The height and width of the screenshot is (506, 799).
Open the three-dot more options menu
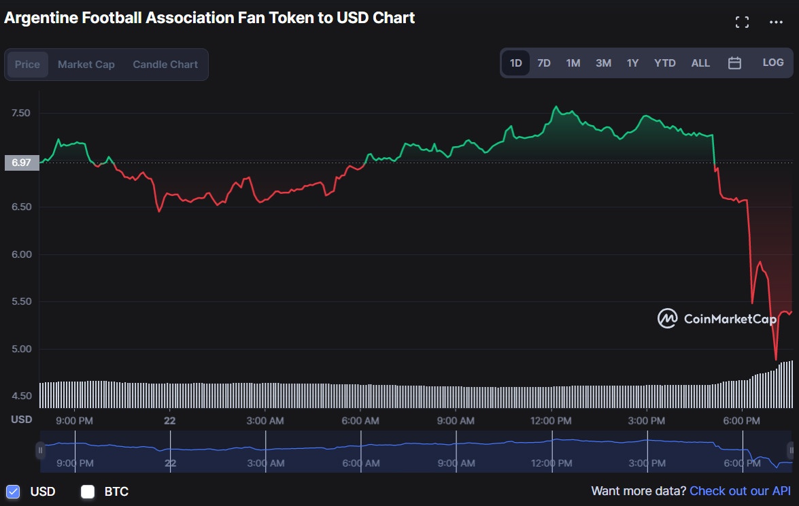tap(776, 22)
